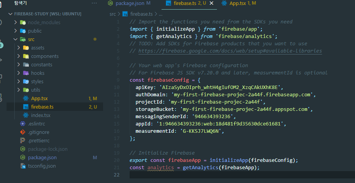Click the styles folder icon
Image resolution: width=355 pixels, height=183 pixels.
point(26,81)
